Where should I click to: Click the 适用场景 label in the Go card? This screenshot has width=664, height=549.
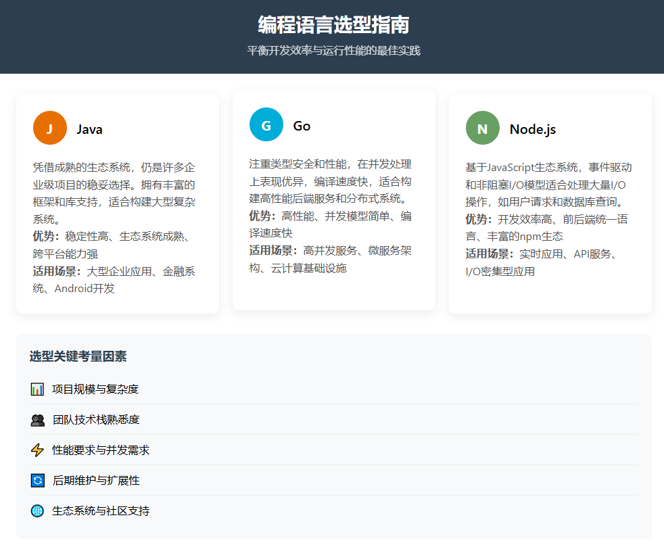tap(273, 251)
